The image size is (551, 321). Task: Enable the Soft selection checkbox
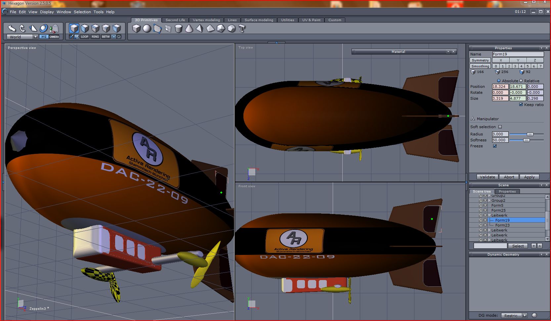pos(500,127)
